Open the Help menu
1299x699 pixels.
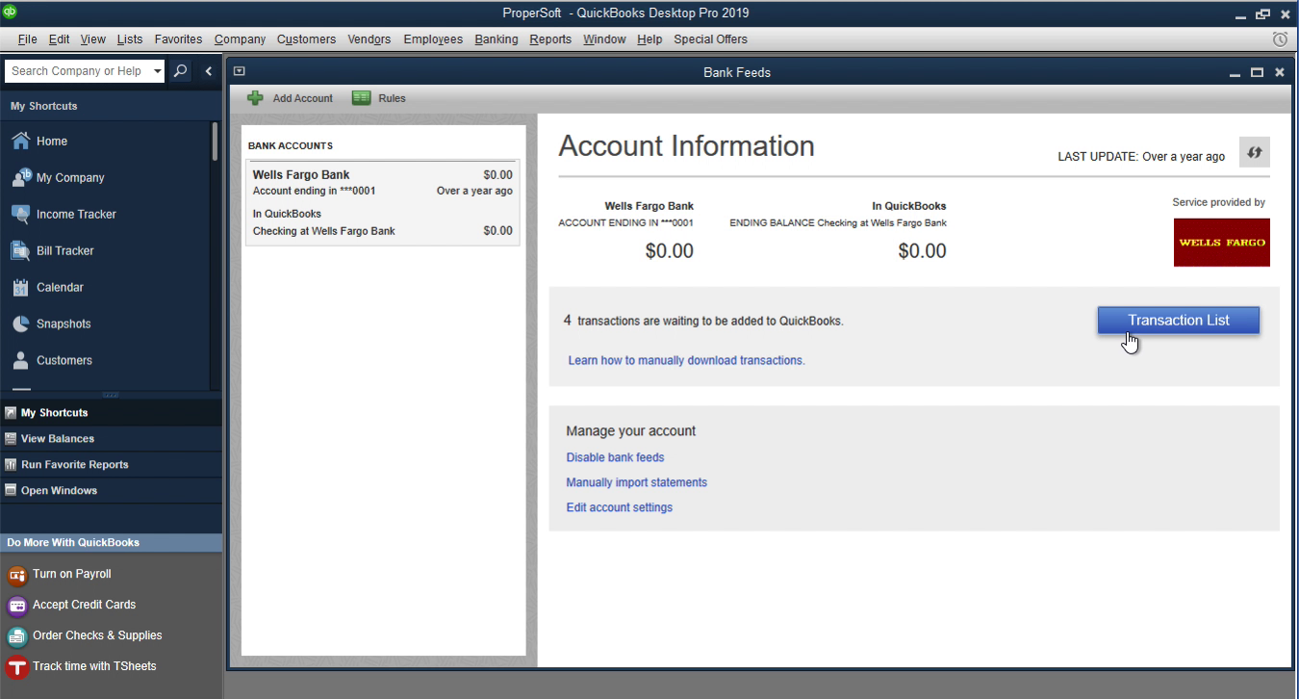point(649,39)
